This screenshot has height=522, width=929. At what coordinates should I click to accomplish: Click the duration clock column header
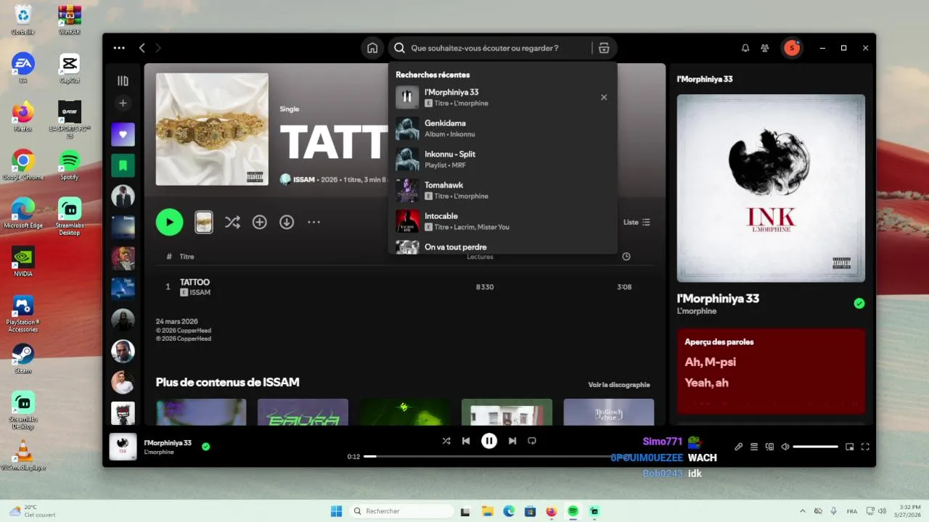pyautogui.click(x=626, y=257)
